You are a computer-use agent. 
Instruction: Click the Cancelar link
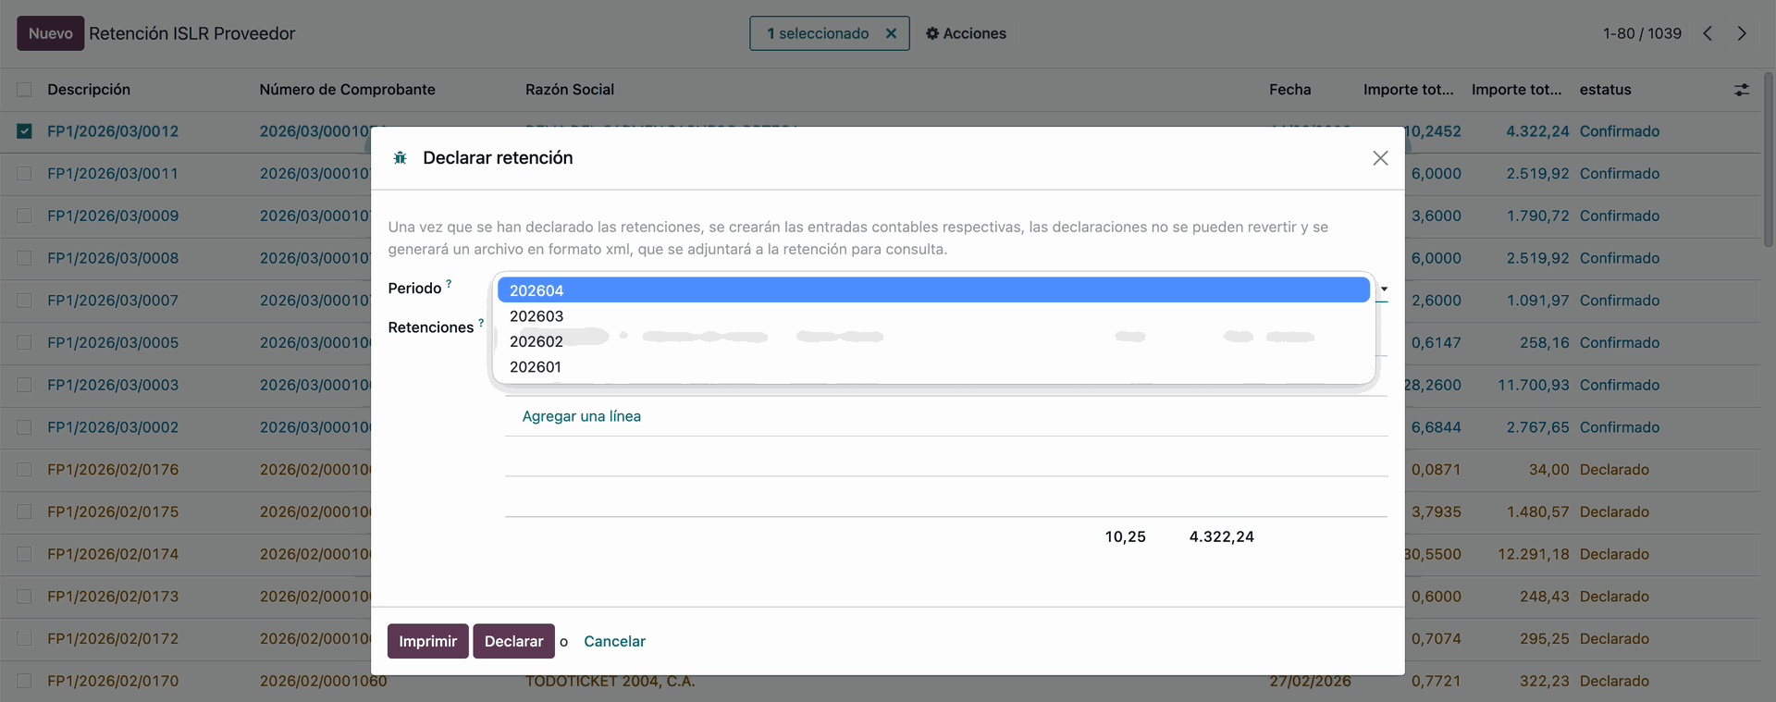click(x=614, y=641)
